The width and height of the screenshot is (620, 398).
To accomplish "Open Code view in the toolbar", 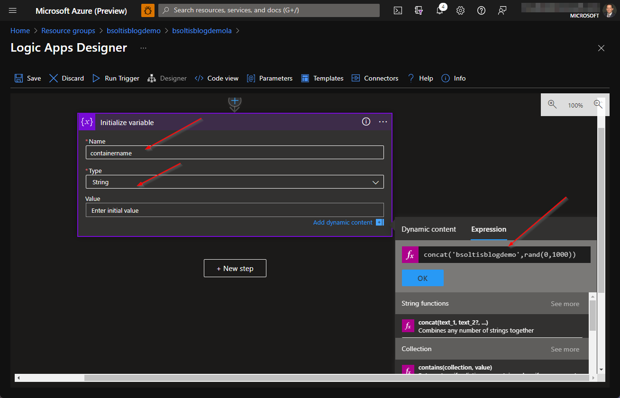I will (x=217, y=78).
